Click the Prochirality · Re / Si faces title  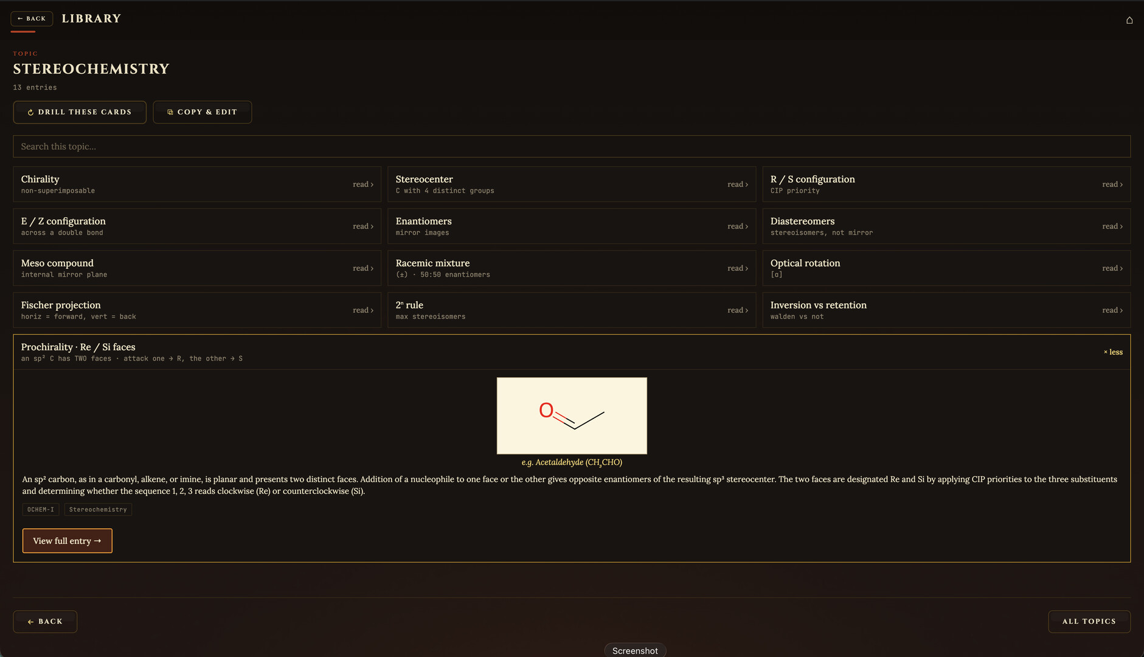point(78,347)
